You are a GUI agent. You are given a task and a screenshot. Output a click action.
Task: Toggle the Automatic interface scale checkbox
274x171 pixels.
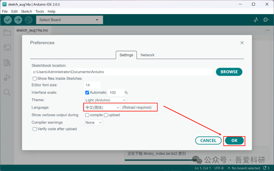(87, 93)
